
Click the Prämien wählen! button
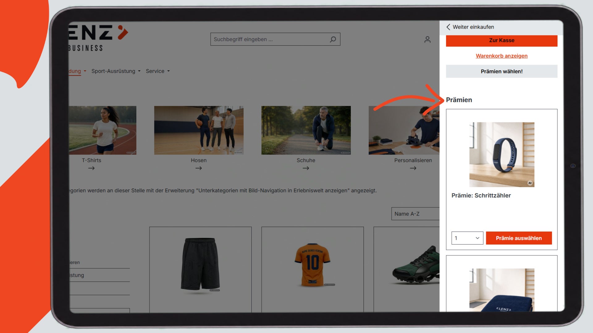tap(502, 71)
